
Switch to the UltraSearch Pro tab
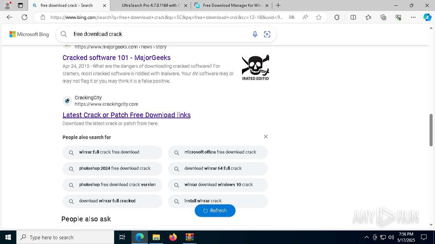pyautogui.click(x=151, y=5)
